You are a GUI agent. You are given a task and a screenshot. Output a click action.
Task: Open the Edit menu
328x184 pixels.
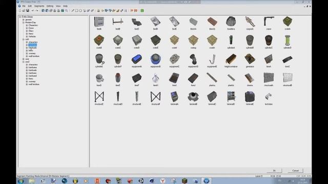[x=30, y=6]
